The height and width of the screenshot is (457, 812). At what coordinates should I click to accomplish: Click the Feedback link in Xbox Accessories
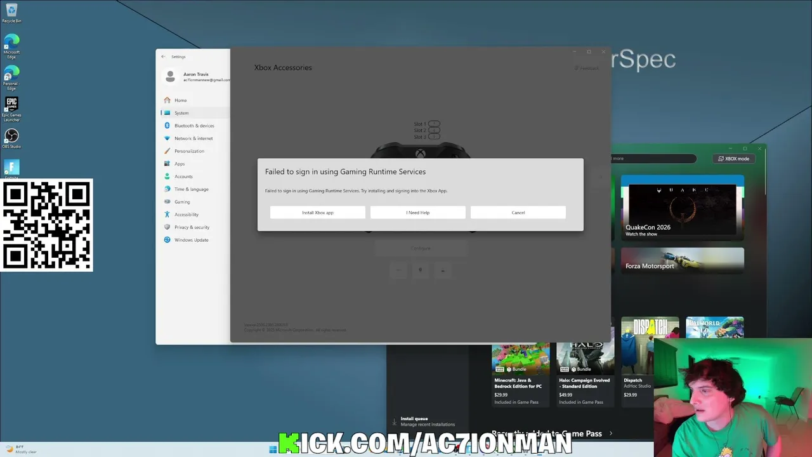587,68
